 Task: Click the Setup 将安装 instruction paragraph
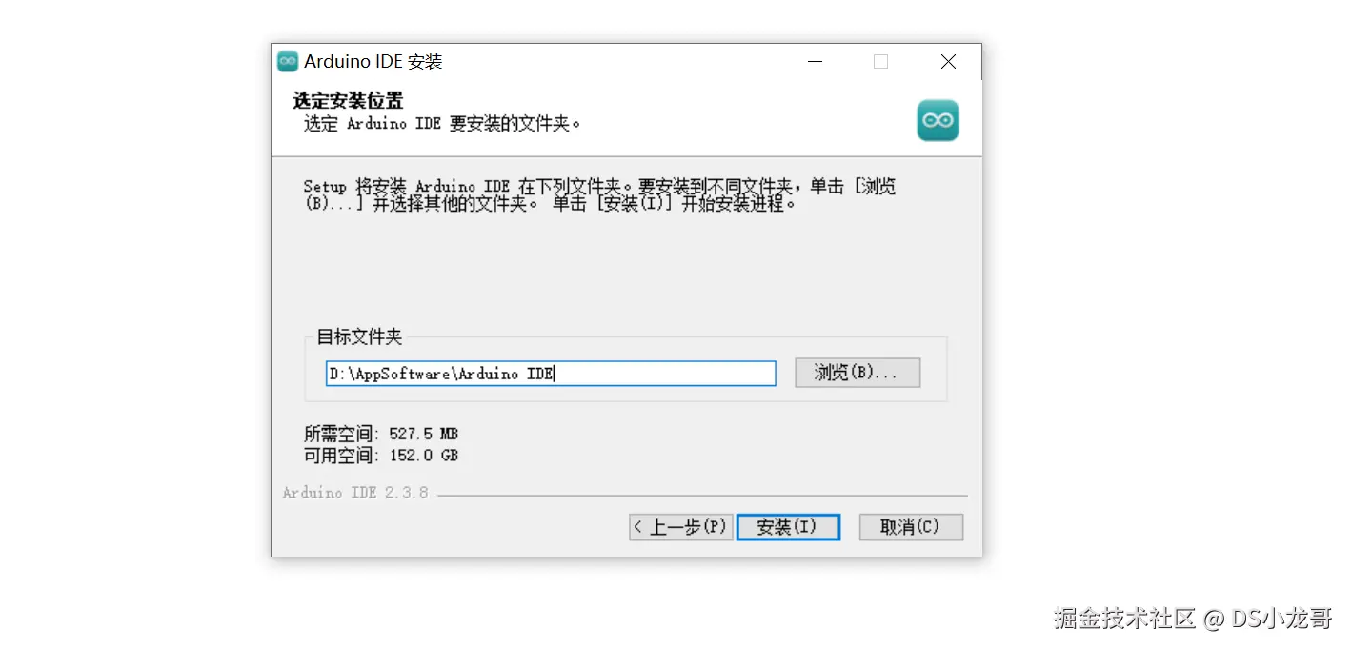pos(599,194)
